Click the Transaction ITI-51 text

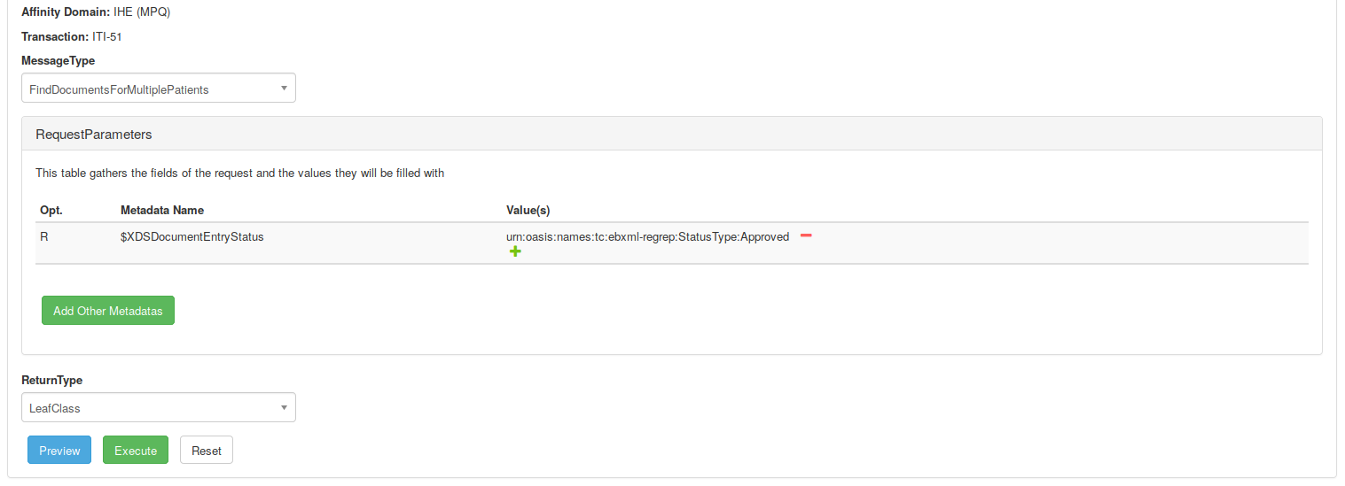click(x=76, y=36)
